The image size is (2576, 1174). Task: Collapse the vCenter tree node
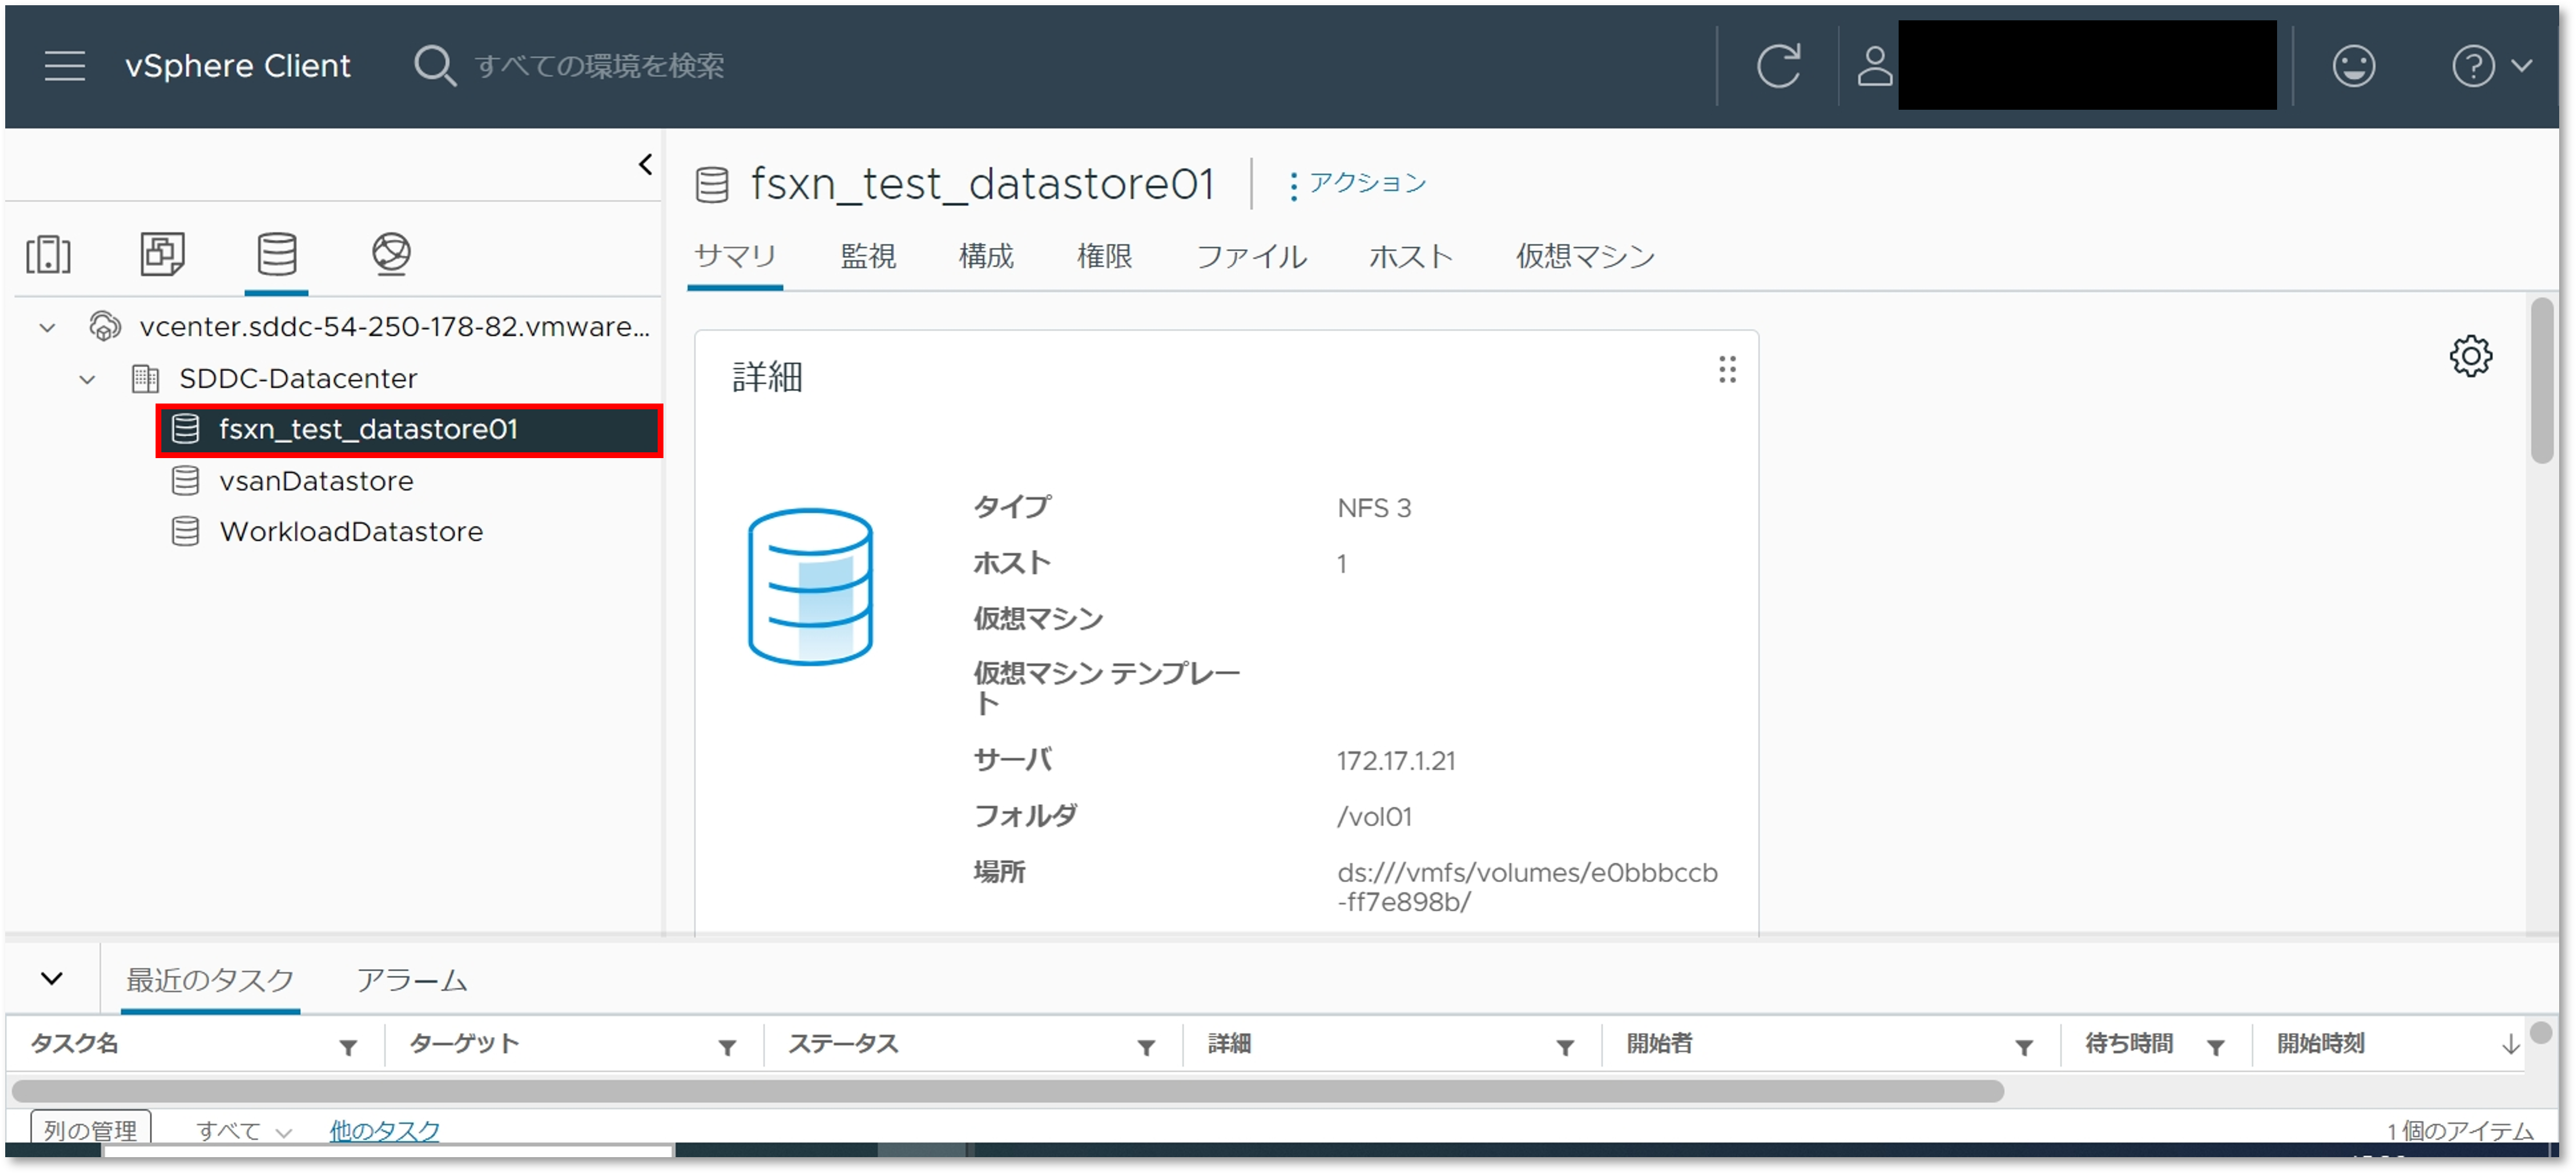(x=47, y=327)
